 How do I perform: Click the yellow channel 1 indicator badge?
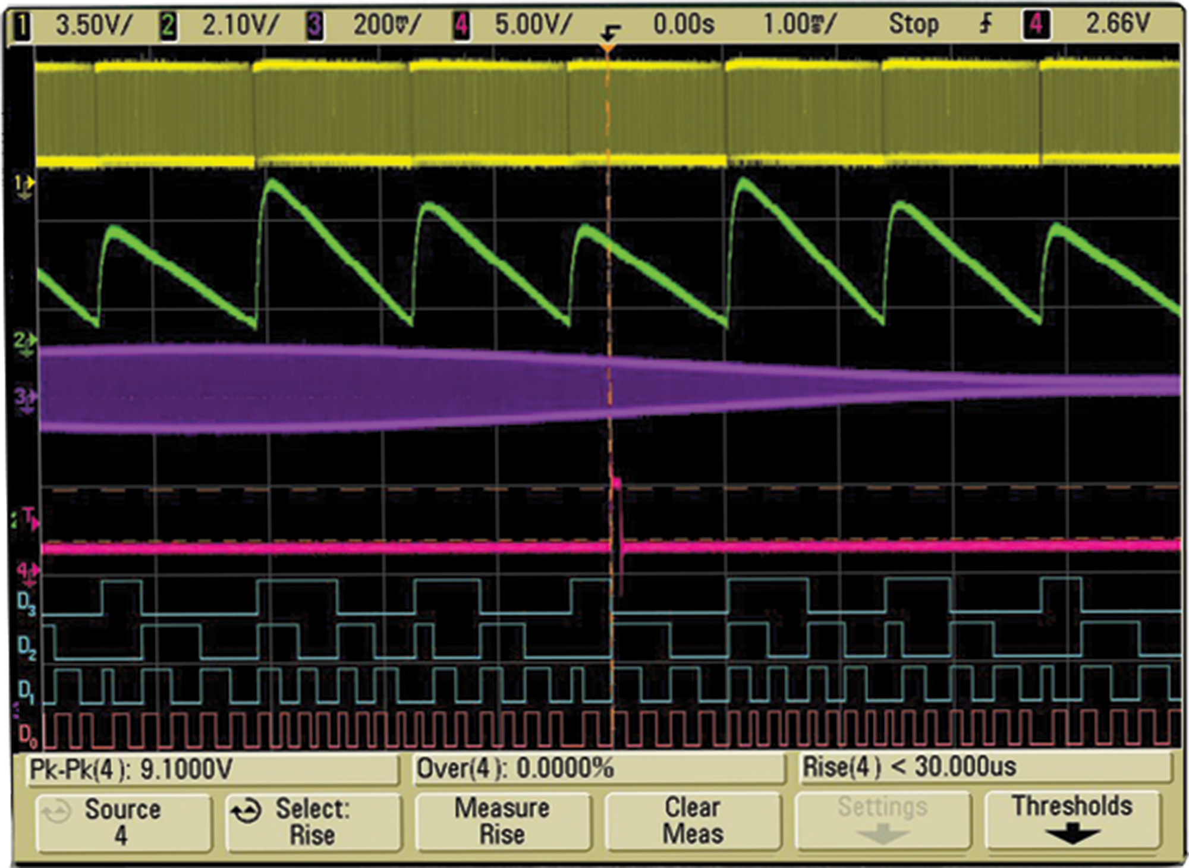click(22, 26)
